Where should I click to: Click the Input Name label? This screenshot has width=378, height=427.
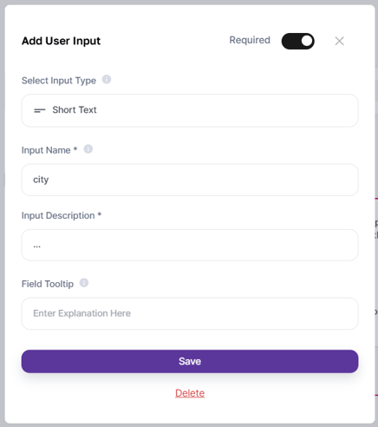[49, 150]
